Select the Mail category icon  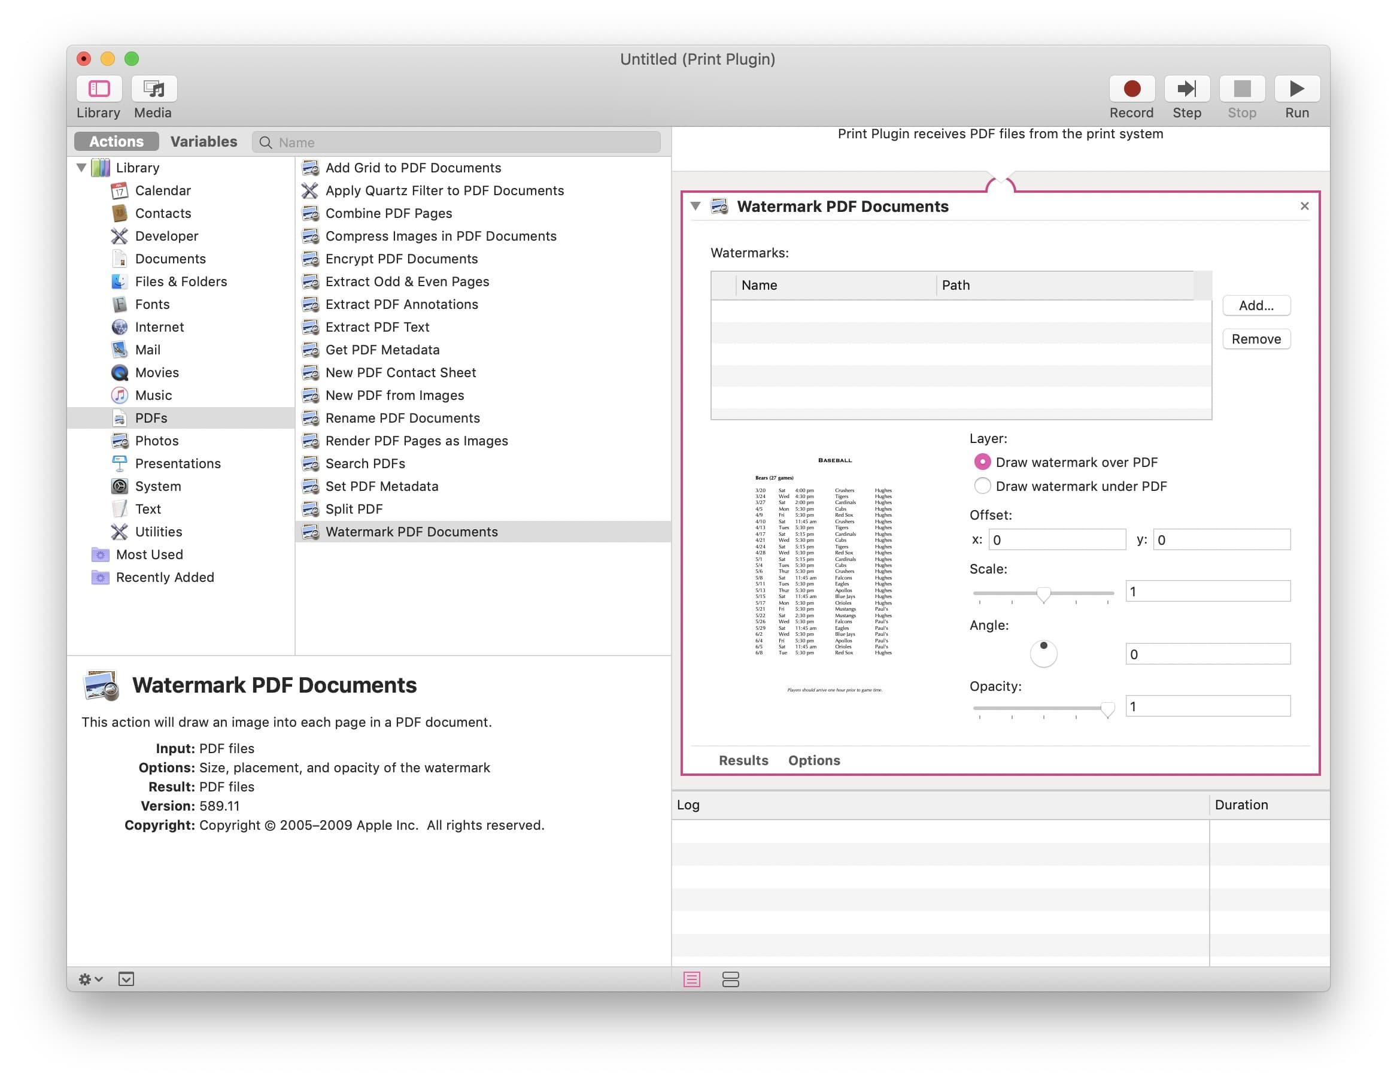point(120,350)
